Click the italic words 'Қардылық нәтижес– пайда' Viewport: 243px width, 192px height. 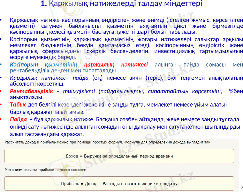[x=49, y=78]
